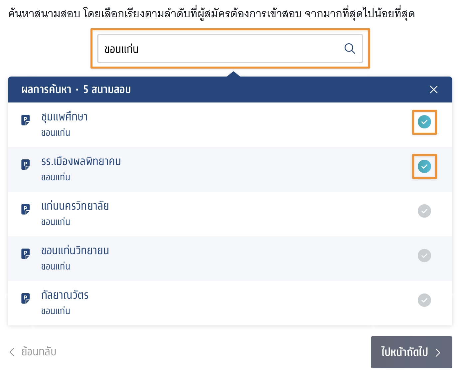
Task: Uncheck the ชุมแพศึกษา exam venue
Action: 424,122
